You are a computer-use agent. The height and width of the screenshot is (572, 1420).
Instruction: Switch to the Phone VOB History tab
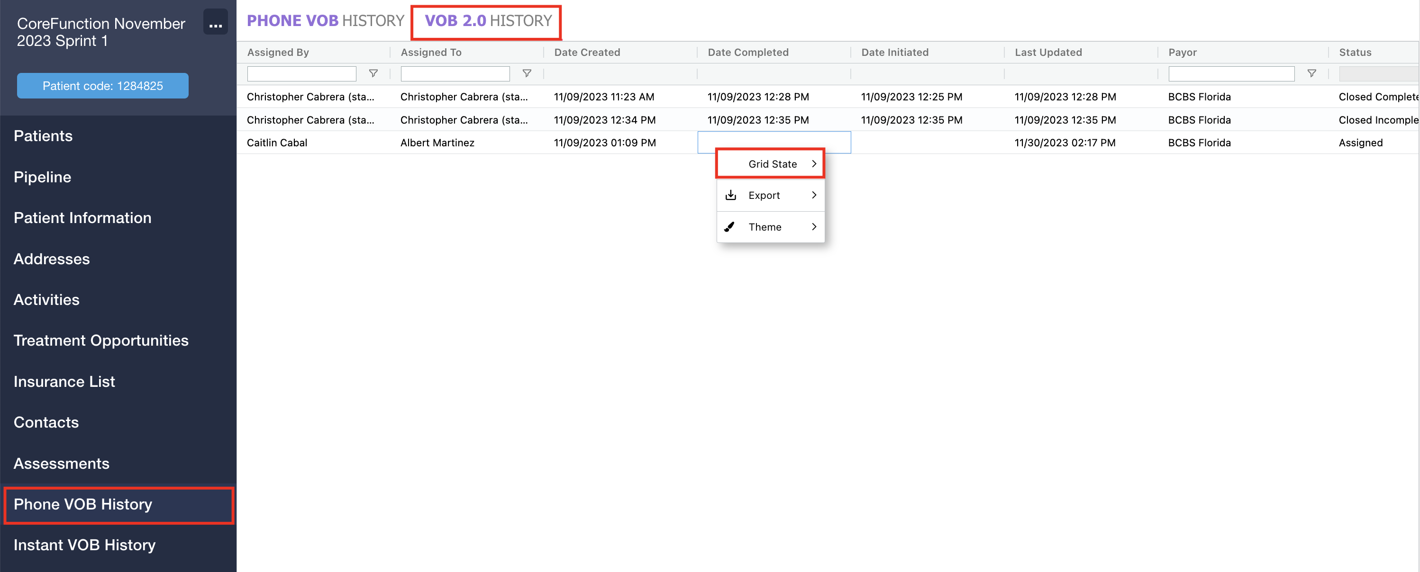coord(325,21)
